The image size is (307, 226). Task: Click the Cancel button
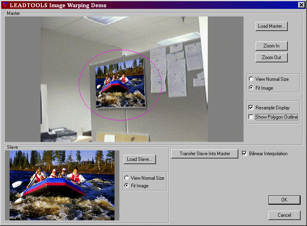(x=284, y=215)
